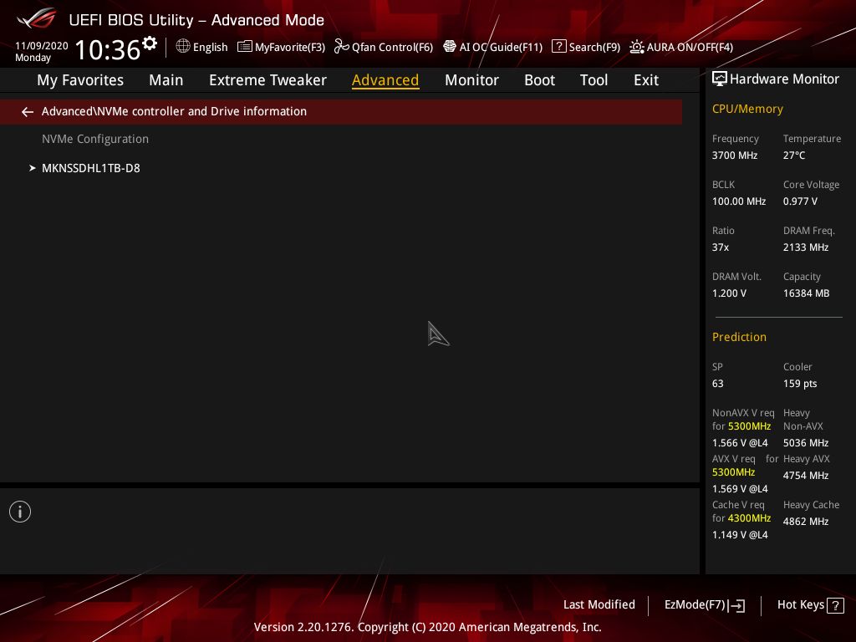Click the 4862 MHz Heavy Cache value
This screenshot has height=642, width=856.
point(806,522)
